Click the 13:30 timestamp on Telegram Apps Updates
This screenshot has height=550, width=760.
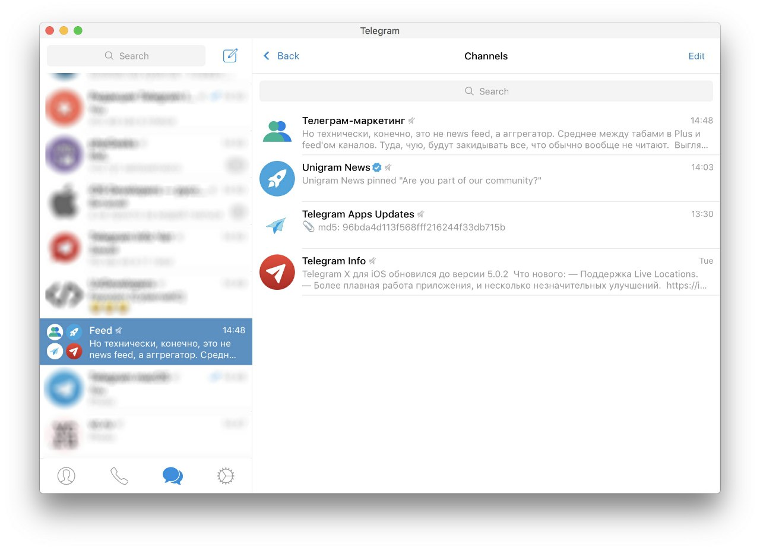tap(702, 214)
